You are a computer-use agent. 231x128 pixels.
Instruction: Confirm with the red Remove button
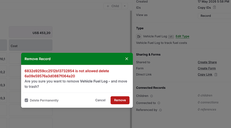point(120,100)
